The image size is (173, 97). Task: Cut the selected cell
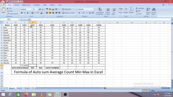click(x=9, y=8)
